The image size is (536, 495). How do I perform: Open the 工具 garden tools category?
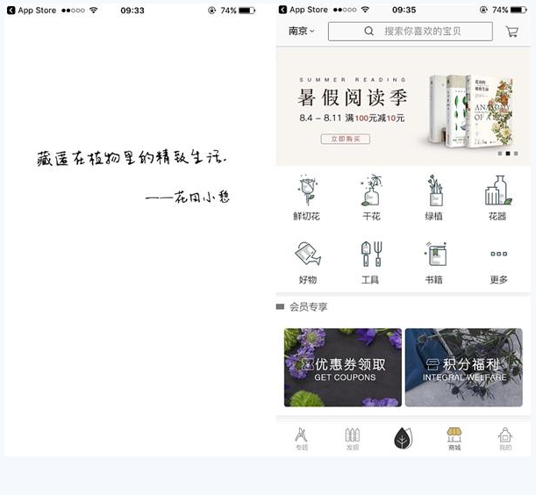[x=371, y=261]
